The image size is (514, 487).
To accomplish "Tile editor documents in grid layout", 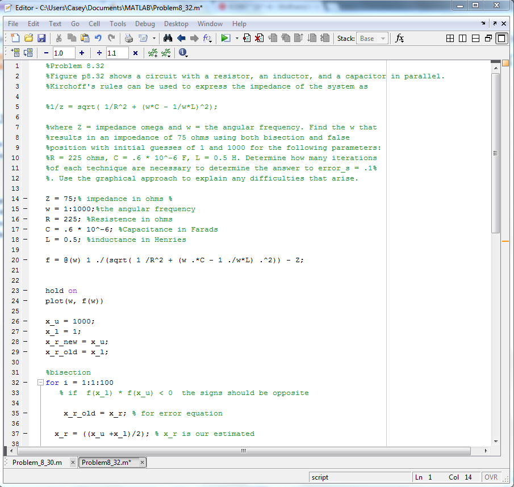I will 450,39.
